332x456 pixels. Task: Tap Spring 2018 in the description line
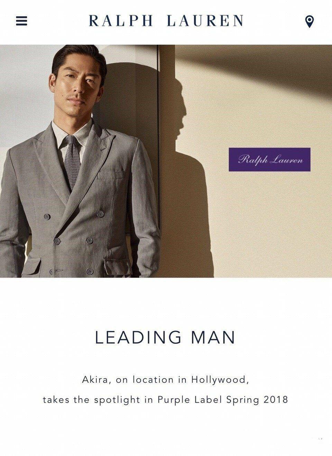click(x=257, y=400)
